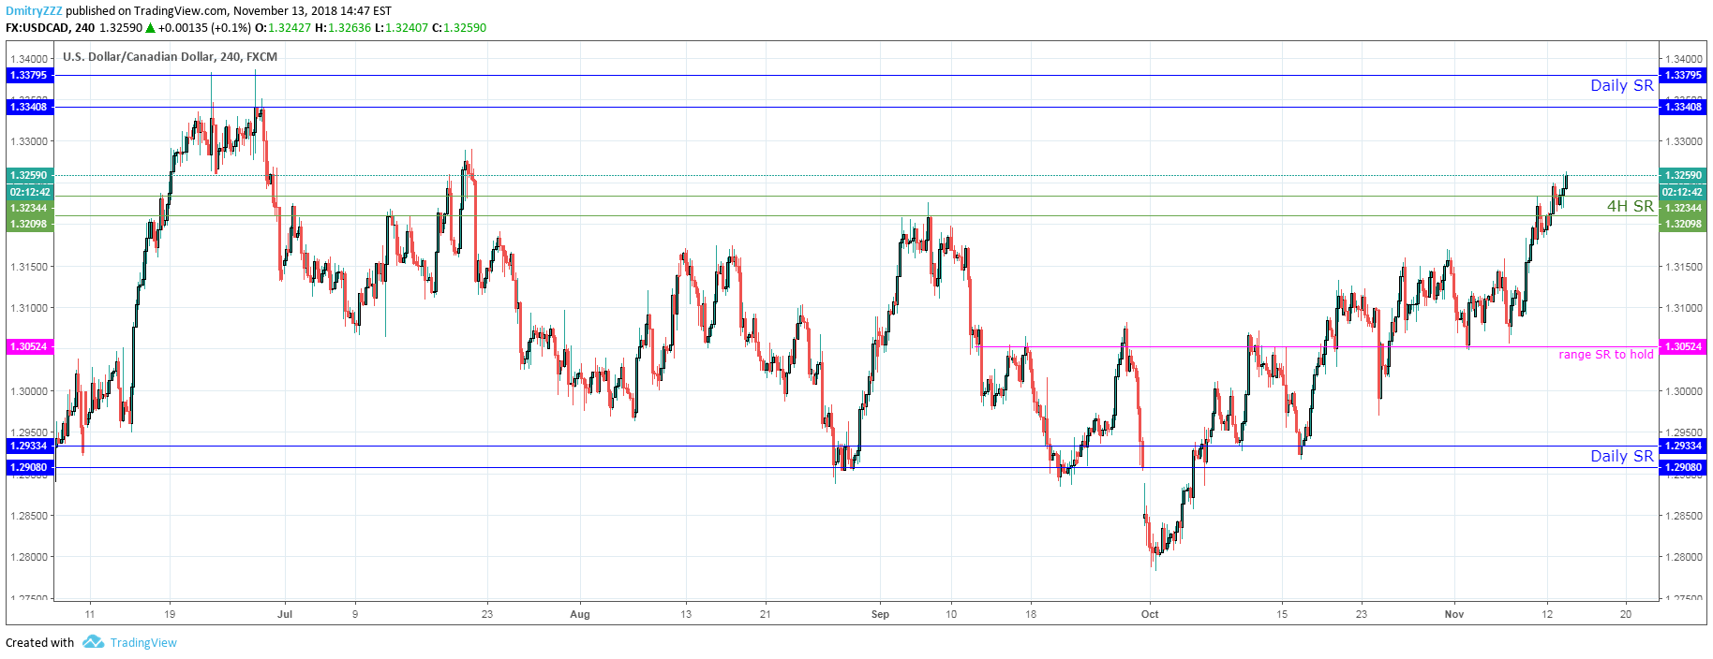
Task: Select the 1.29334 blue tag on left axis
Action: (x=30, y=446)
